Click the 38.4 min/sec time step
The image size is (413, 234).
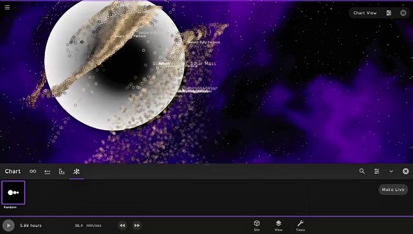pos(88,226)
